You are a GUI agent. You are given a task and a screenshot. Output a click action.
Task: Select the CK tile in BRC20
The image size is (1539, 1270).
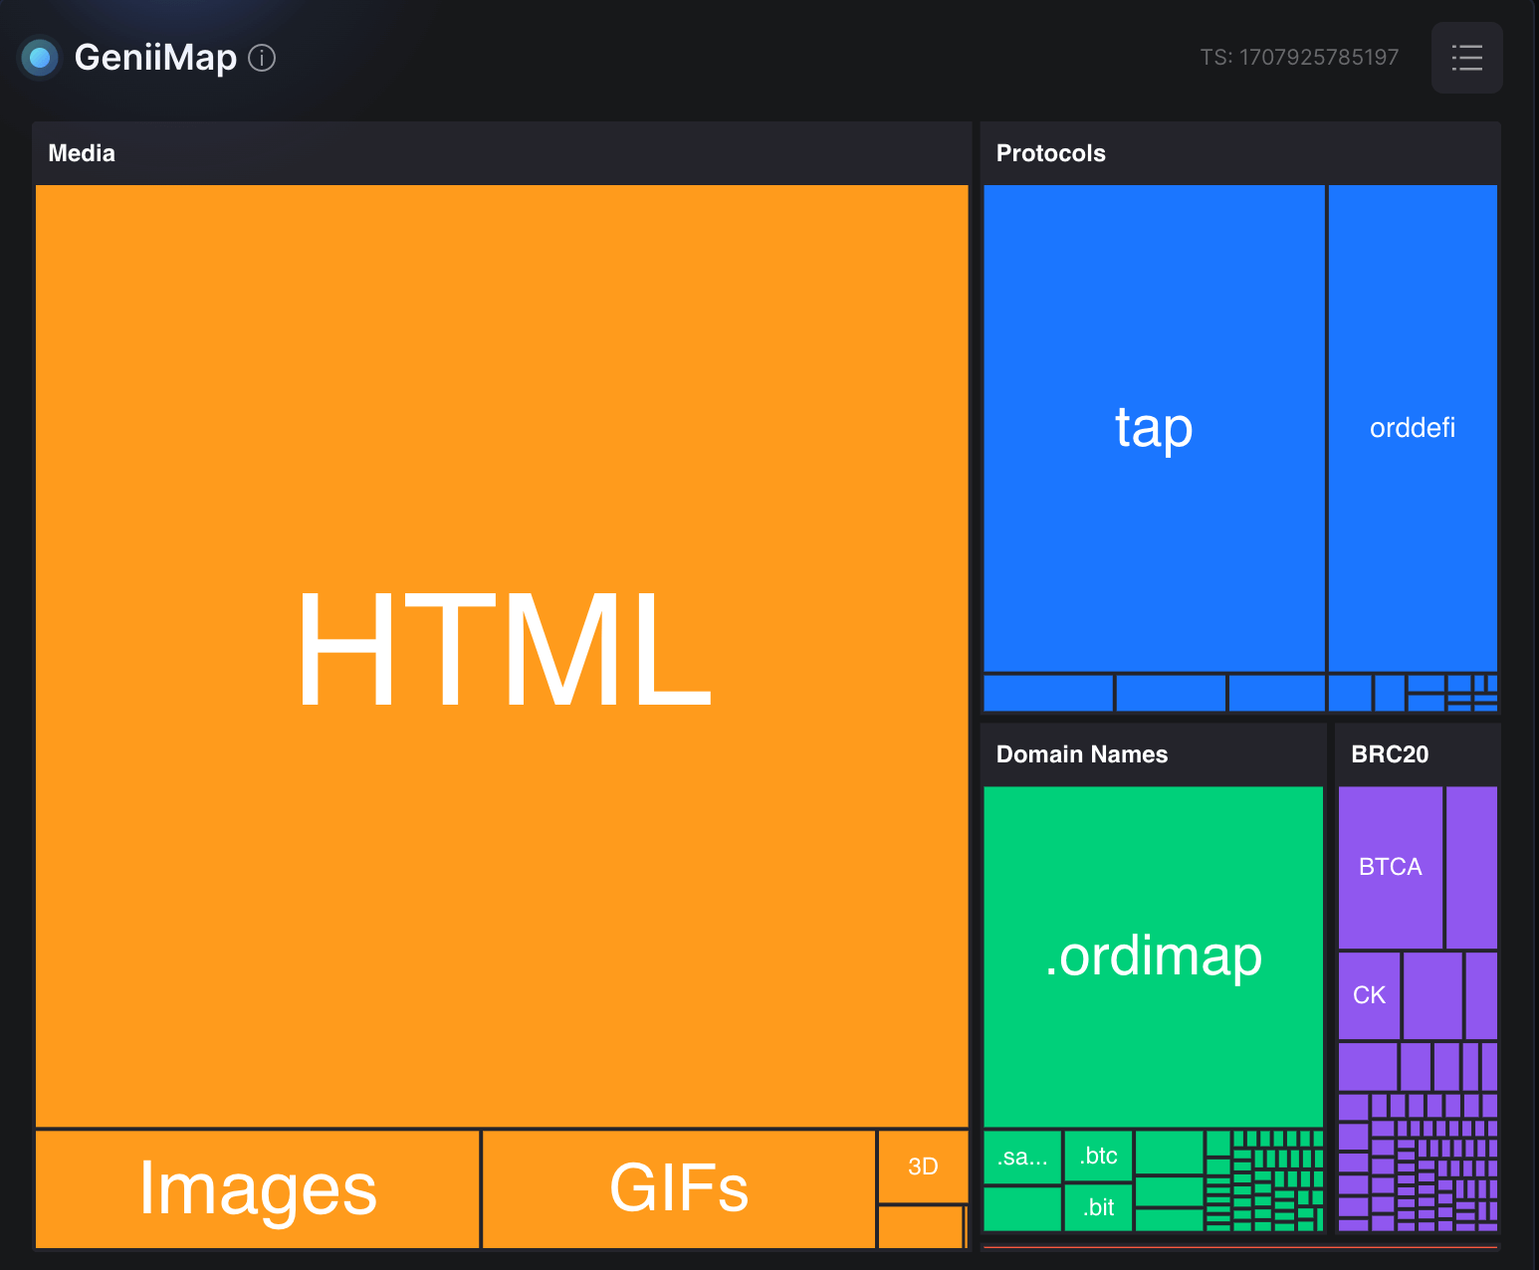click(x=1369, y=995)
